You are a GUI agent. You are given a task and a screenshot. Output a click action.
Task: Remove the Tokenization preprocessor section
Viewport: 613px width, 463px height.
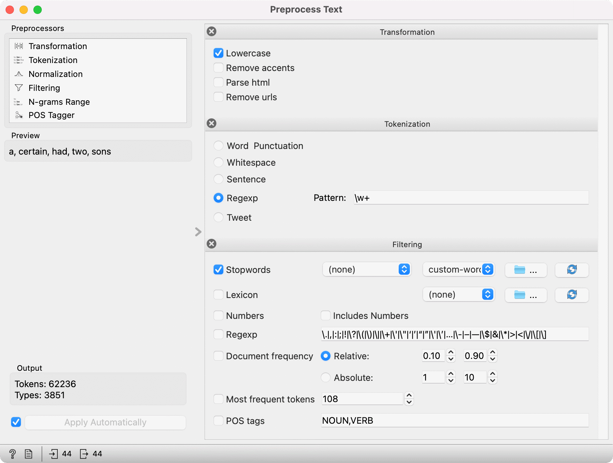(x=212, y=123)
